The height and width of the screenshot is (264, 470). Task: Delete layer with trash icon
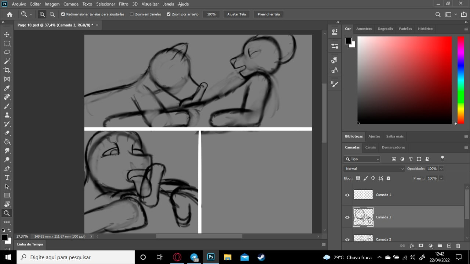[x=458, y=246]
